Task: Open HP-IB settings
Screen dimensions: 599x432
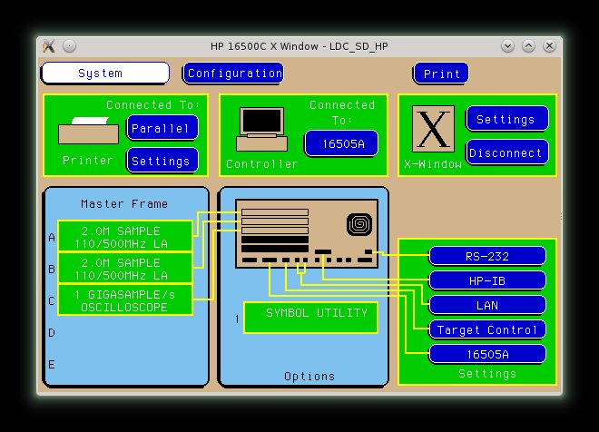Action: pos(487,280)
